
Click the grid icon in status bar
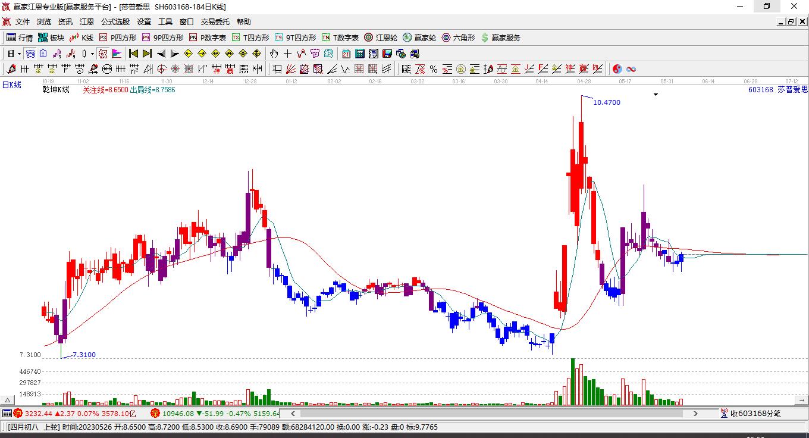[7, 414]
